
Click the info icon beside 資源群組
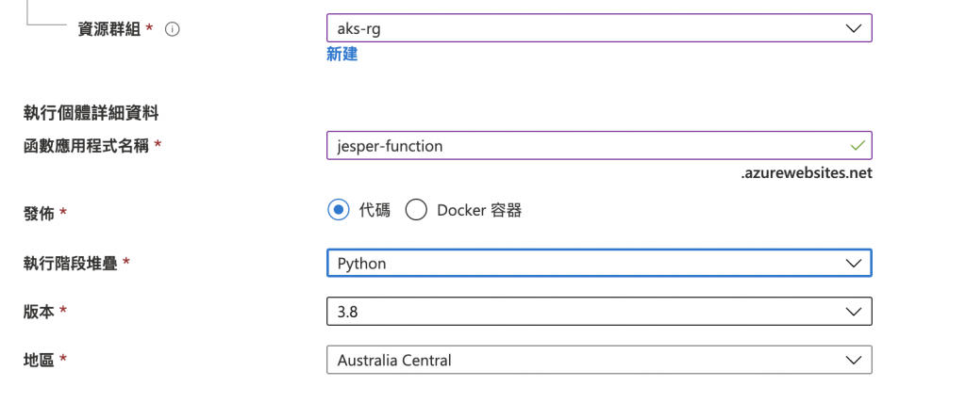(x=173, y=29)
